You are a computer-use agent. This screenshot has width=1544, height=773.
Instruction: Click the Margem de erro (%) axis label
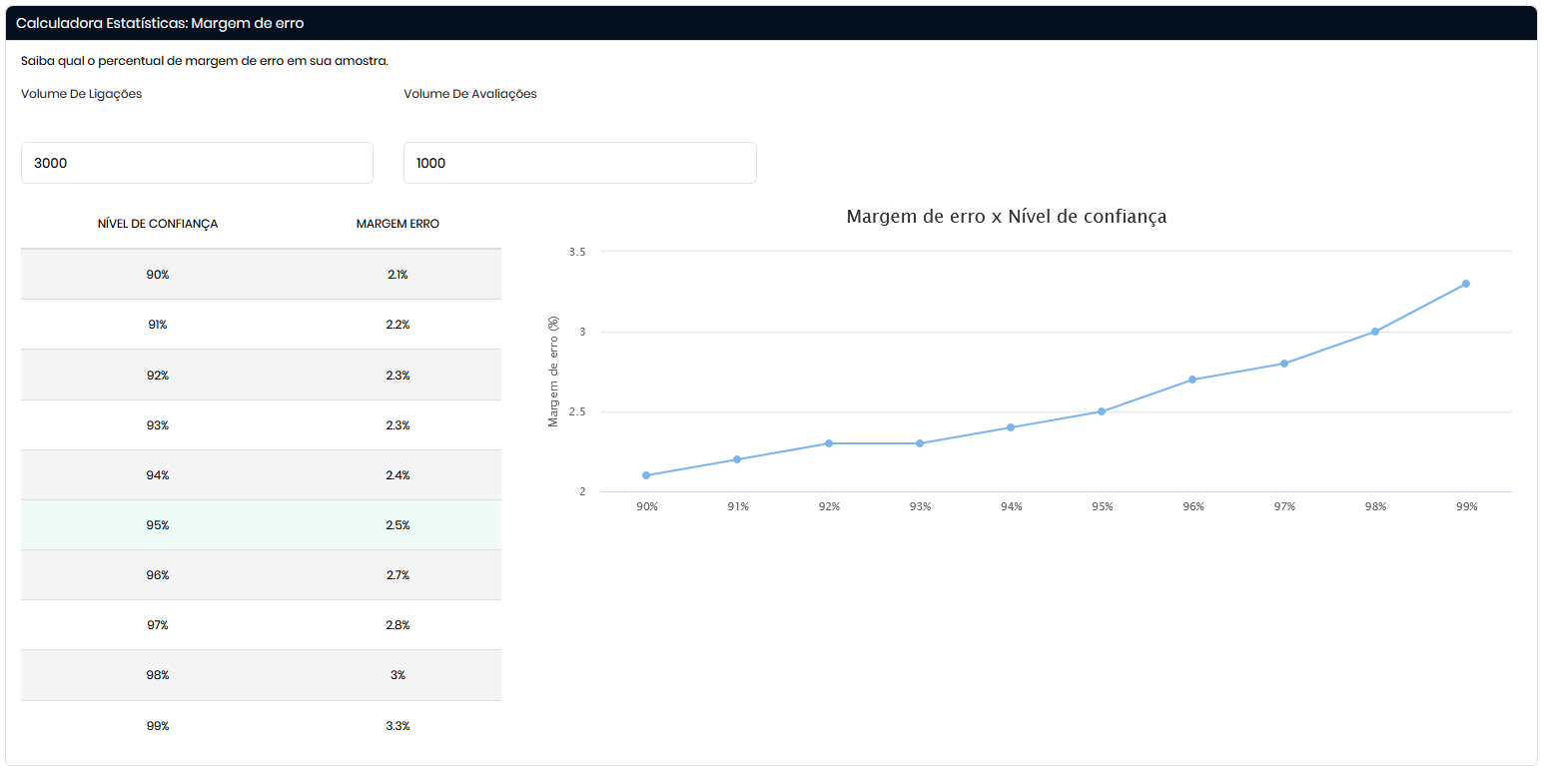(553, 372)
